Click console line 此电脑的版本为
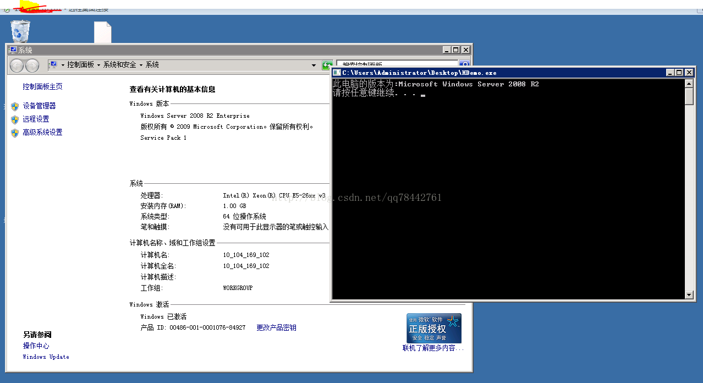Viewport: 703px width, 383px height. [436, 84]
